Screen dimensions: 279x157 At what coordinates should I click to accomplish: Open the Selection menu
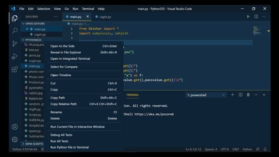[x=44, y=9]
